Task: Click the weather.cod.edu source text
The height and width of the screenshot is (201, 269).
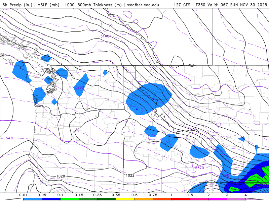Action: [143, 5]
